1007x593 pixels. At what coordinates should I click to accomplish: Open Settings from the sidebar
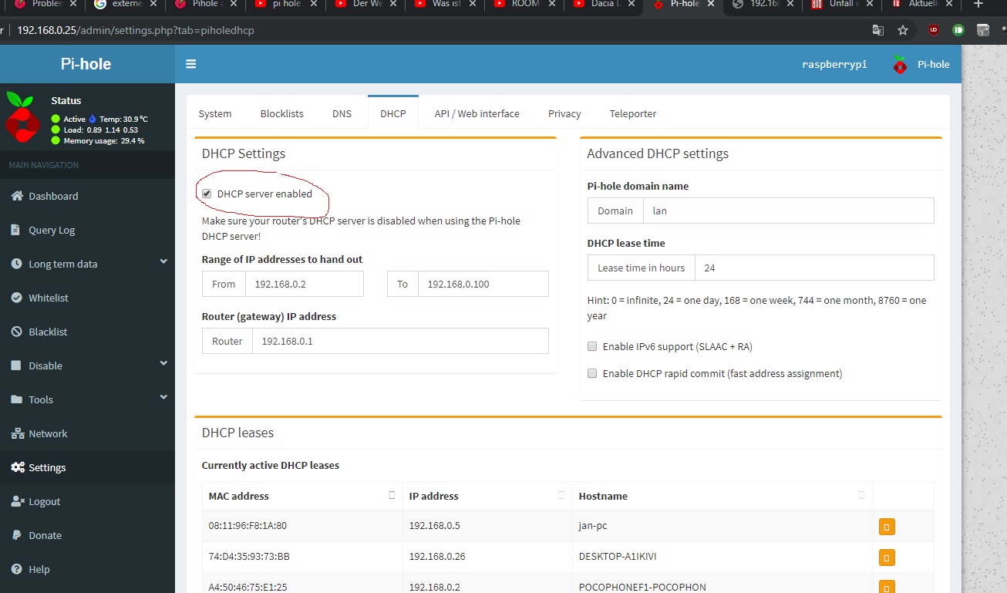pos(47,467)
